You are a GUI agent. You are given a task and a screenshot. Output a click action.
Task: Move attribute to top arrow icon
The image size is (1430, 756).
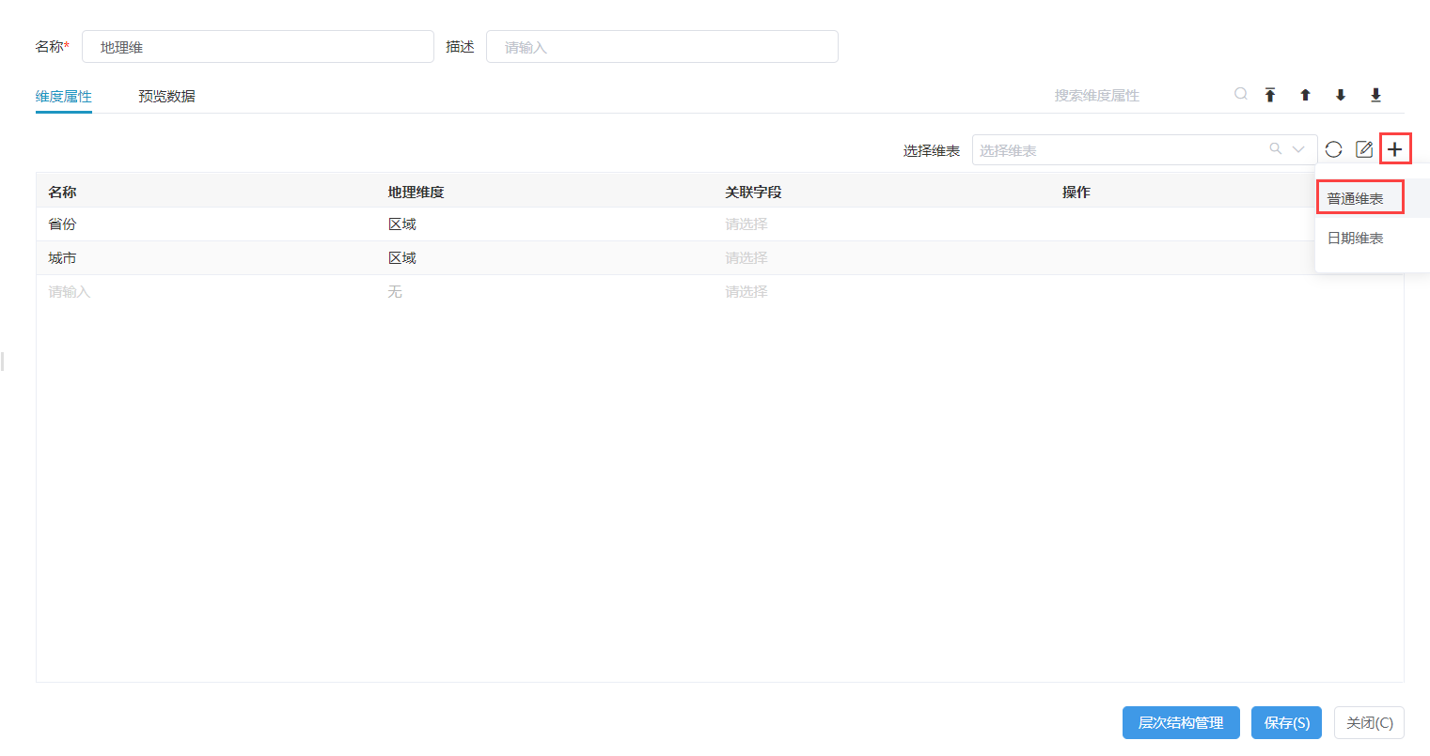[x=1270, y=95]
